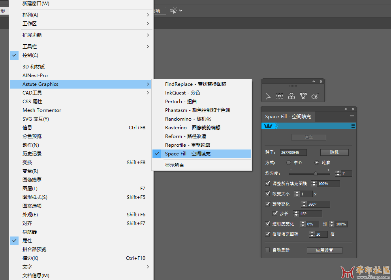
Task: Open the blue bar options menu icon
Action: tap(353, 126)
